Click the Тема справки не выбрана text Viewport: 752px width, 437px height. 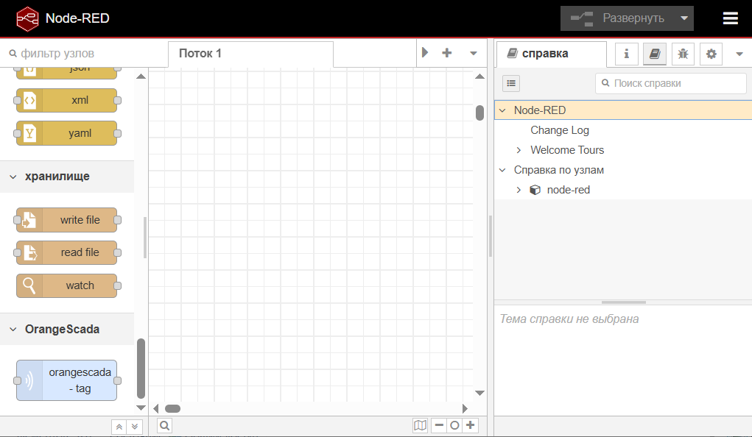point(569,319)
